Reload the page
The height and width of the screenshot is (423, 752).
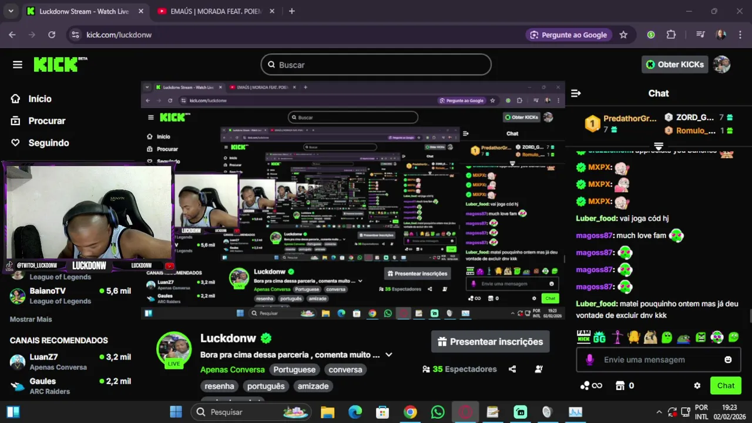[x=52, y=35]
